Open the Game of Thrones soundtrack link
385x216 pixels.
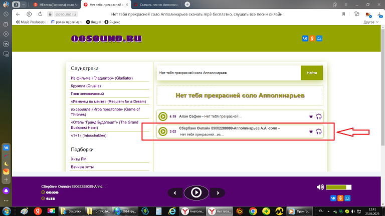click(105, 112)
